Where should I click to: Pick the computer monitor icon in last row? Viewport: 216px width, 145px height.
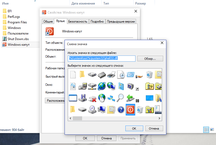point(102,110)
